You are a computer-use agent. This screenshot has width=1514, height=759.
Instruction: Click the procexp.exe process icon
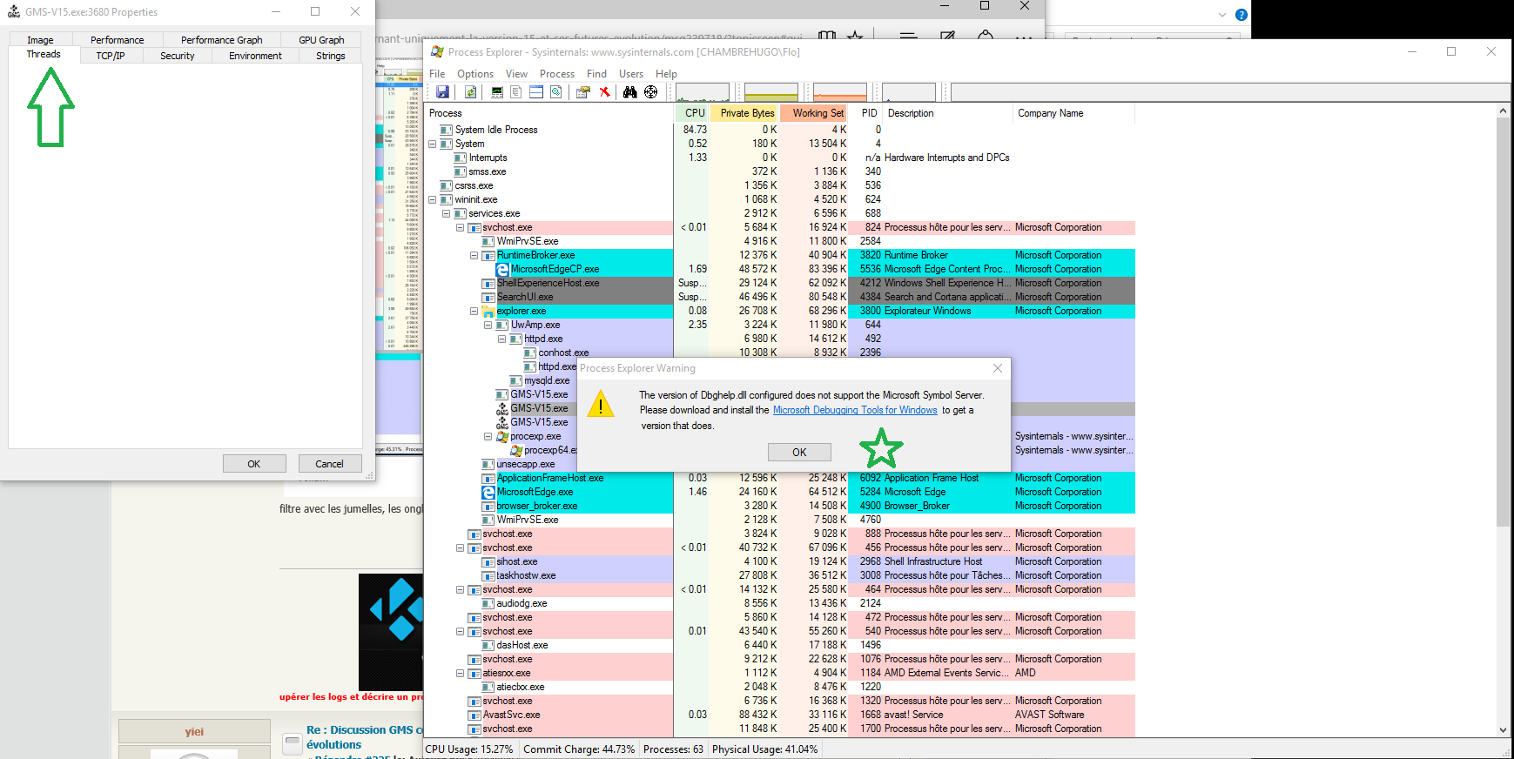(x=502, y=436)
